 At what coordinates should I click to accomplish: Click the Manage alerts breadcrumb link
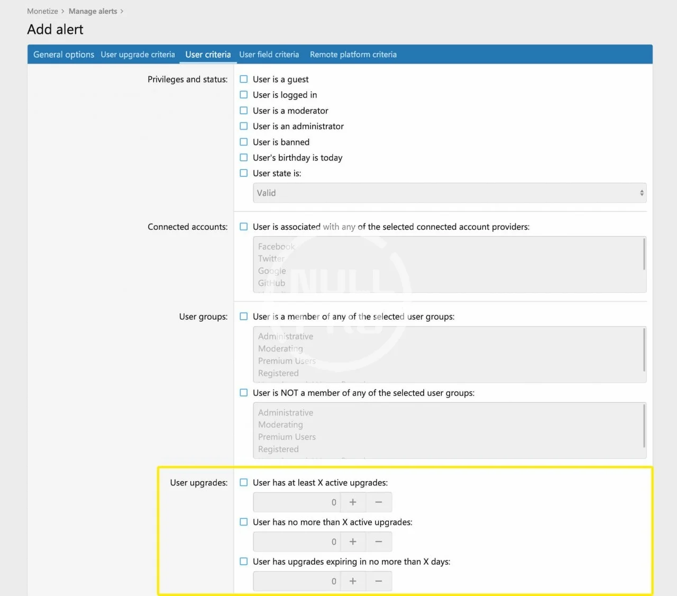(93, 11)
